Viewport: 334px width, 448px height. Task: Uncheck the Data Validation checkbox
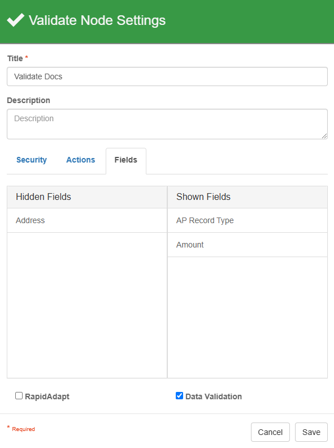(179, 396)
